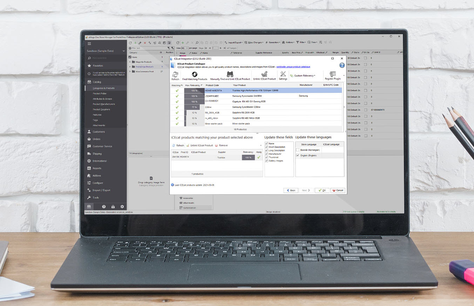Open the View per page dropdown

pos(184,48)
